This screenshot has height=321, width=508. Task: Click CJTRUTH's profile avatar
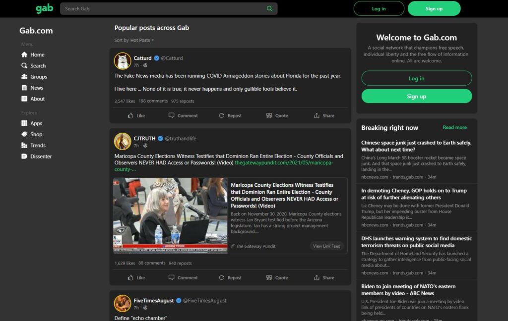pos(123,141)
